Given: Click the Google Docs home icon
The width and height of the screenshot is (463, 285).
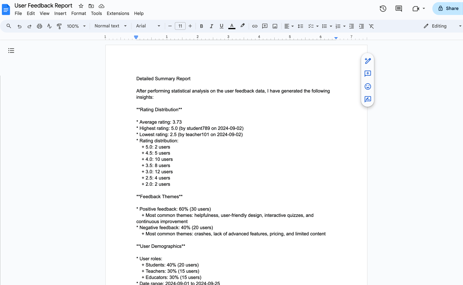Looking at the screenshot, I should (x=6, y=9).
